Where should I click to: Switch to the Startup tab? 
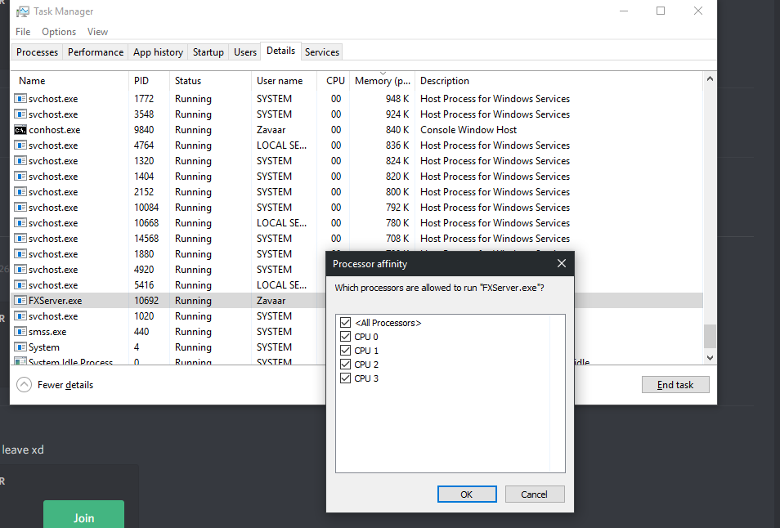click(x=208, y=52)
